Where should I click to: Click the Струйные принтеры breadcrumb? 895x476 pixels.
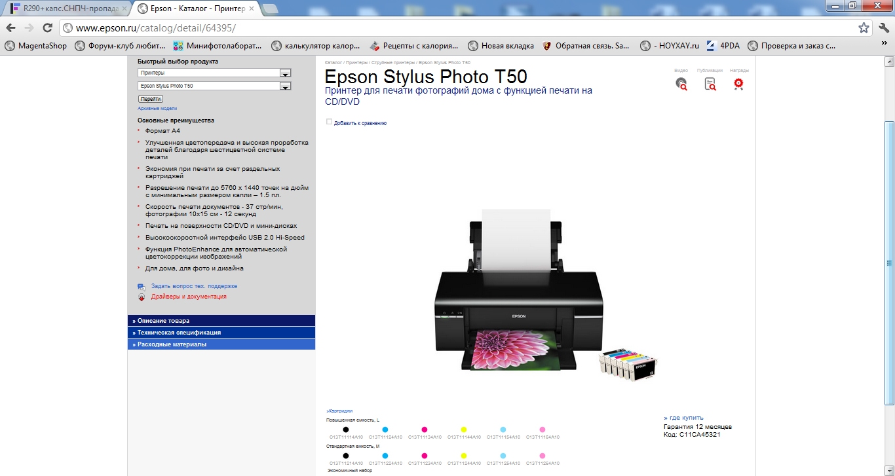tap(393, 62)
